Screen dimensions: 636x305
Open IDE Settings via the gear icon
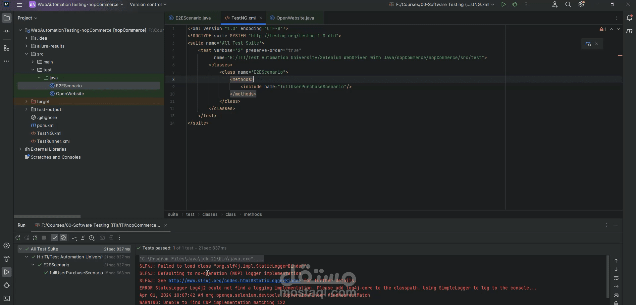(582, 5)
